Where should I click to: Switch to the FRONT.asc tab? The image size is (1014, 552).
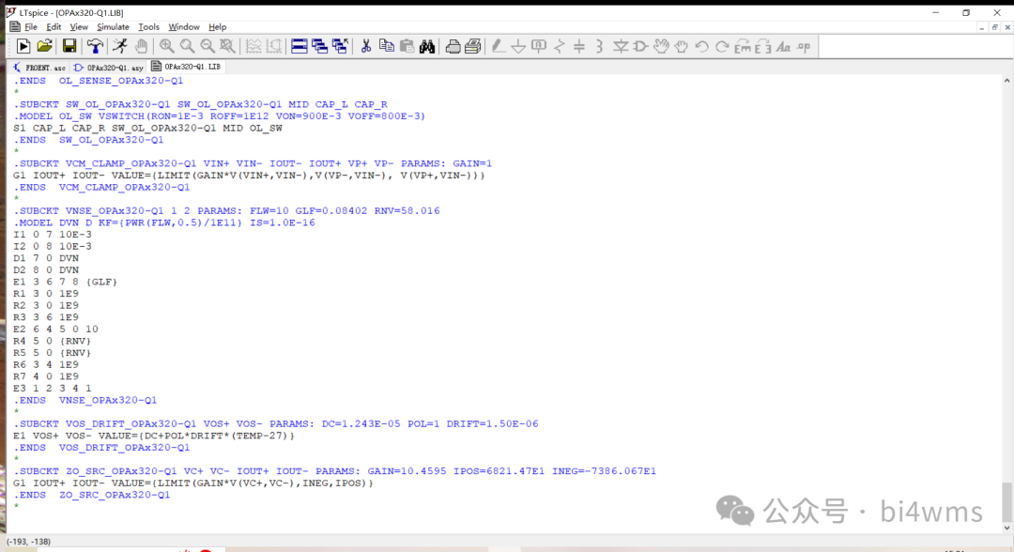click(38, 68)
